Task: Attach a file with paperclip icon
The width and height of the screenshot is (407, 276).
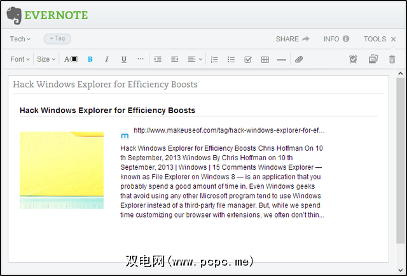Action: 299,60
